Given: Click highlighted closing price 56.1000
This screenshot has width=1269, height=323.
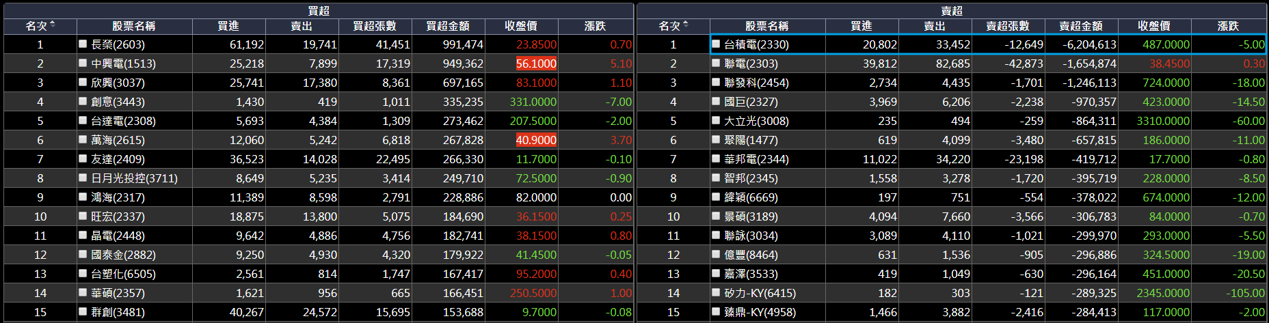Looking at the screenshot, I should [536, 64].
